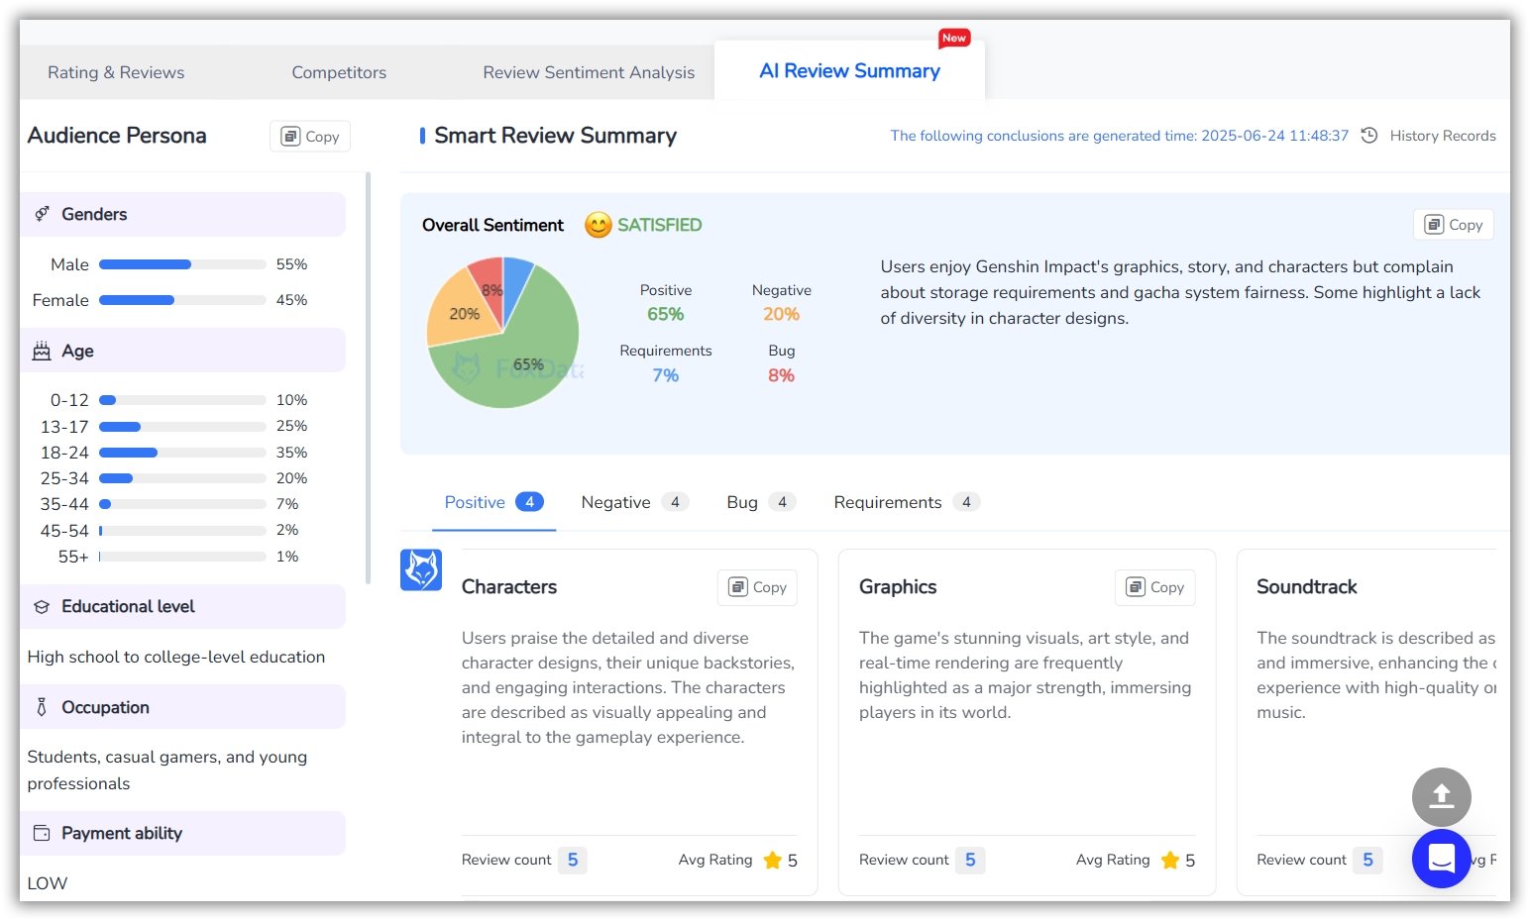The width and height of the screenshot is (1530, 921).
Task: Click the New badge on AI tab
Action: [x=954, y=38]
